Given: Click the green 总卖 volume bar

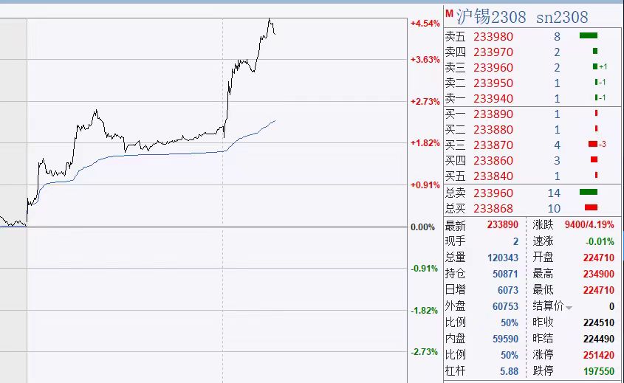Looking at the screenshot, I should [588, 193].
